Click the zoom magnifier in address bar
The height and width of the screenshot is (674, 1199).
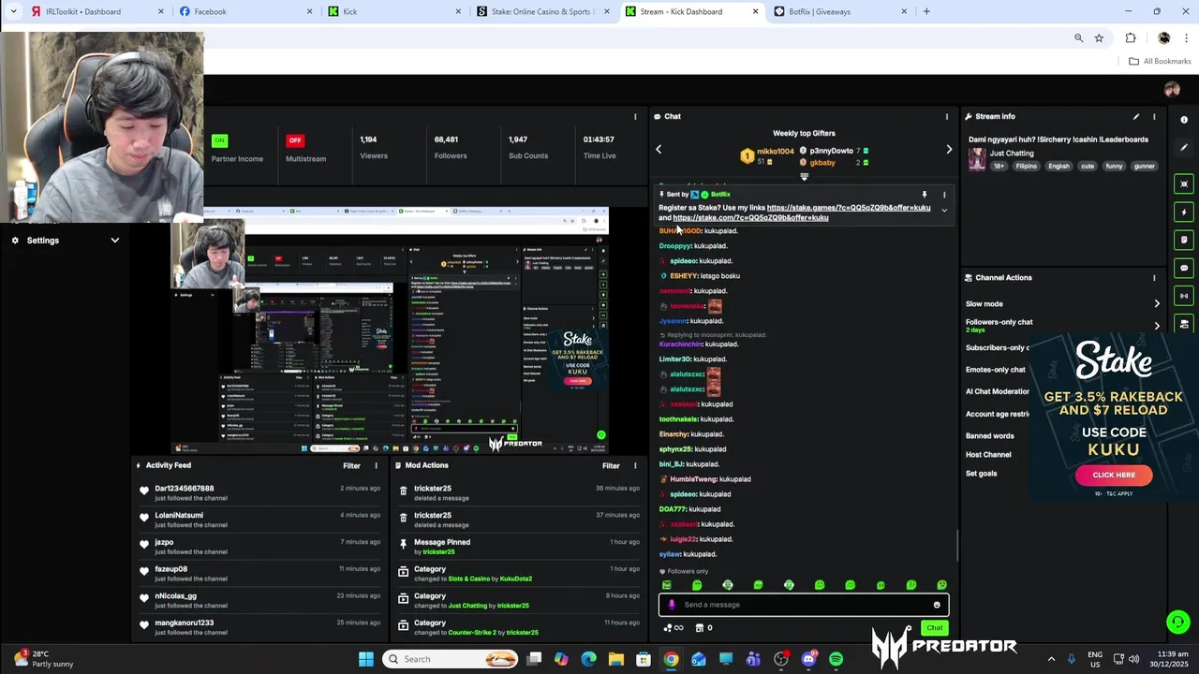point(1078,38)
